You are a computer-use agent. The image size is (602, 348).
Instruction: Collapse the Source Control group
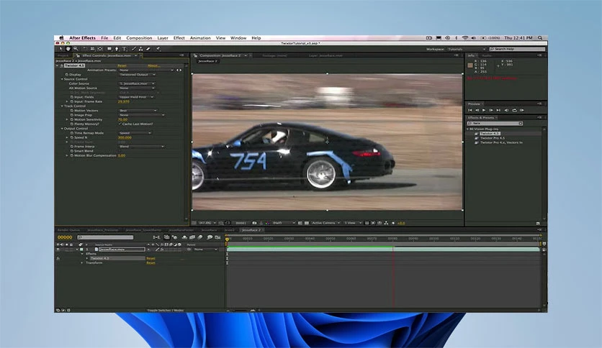(62, 79)
